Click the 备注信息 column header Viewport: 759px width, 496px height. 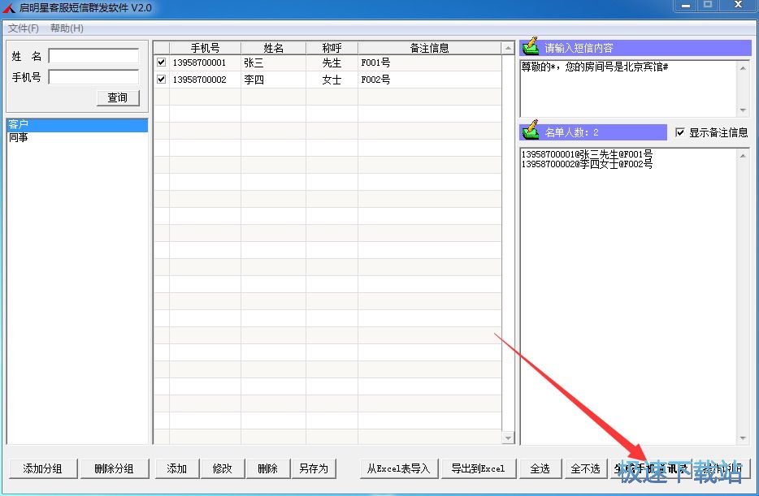[x=429, y=48]
